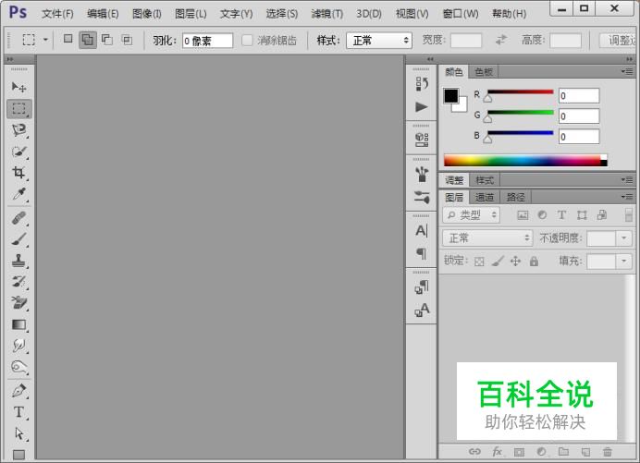Choose Subtract from Selection mode button
The width and height of the screenshot is (640, 463).
tap(107, 40)
